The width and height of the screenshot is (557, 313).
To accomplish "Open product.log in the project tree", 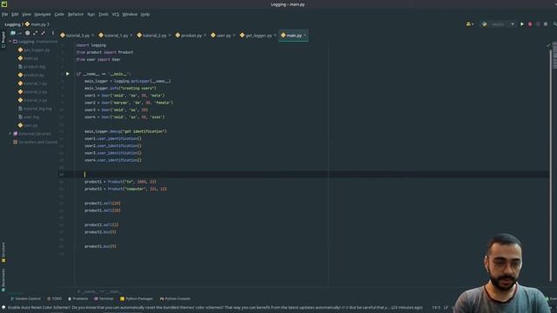I will (x=31, y=67).
